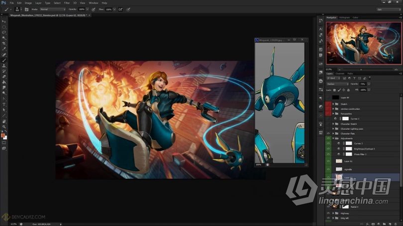Select the Elliptical Marquee tool

4,27
